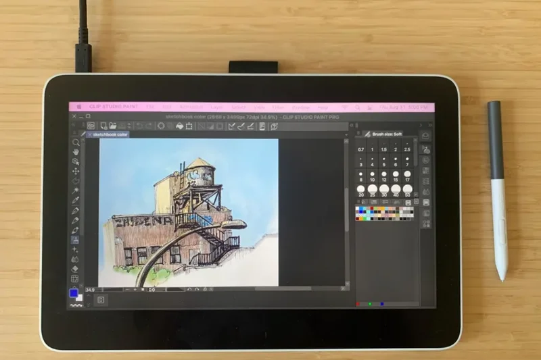Close the sketchbook color tab
Viewport: 541px width, 360px height.
click(90, 134)
